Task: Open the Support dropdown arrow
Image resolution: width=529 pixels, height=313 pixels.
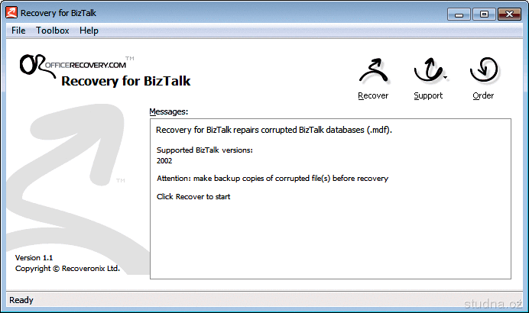Action: [446, 78]
